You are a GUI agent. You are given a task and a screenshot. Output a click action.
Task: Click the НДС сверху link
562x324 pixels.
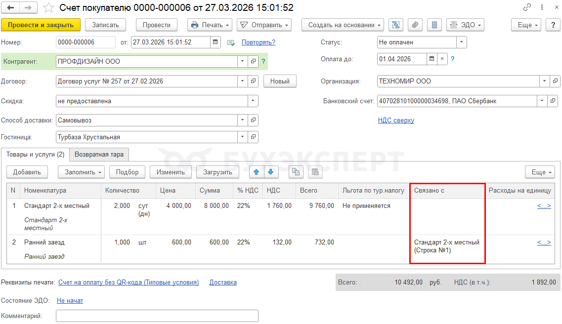point(396,121)
